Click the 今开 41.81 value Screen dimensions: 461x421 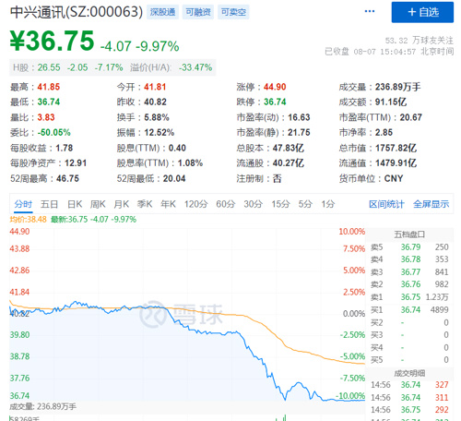(155, 87)
